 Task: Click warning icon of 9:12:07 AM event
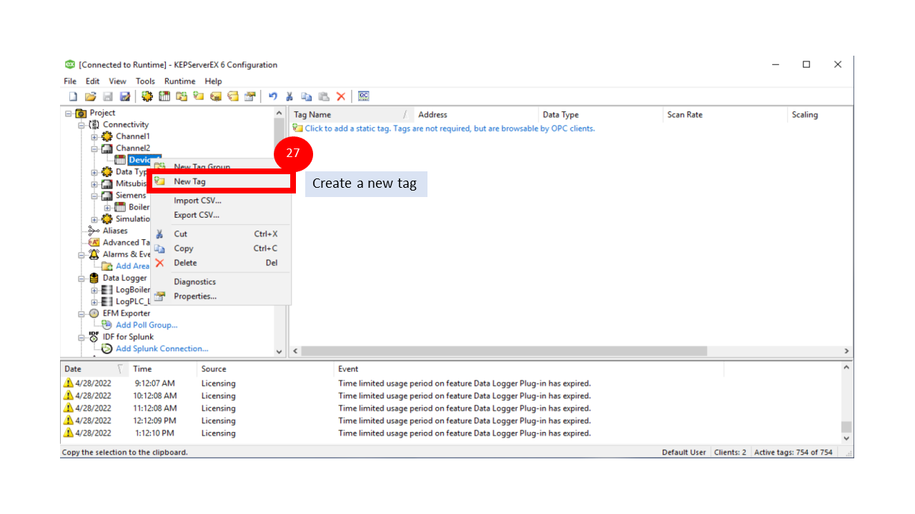point(69,383)
